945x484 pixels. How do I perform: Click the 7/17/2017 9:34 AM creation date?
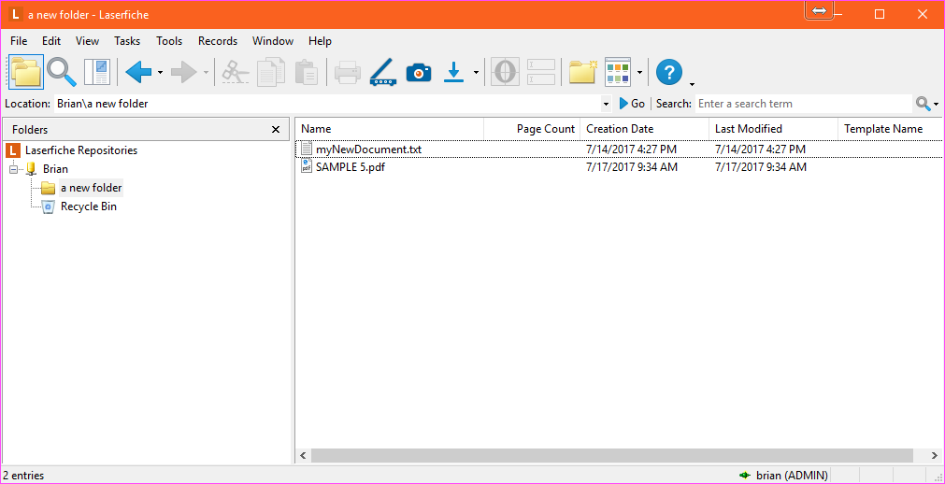(x=632, y=167)
